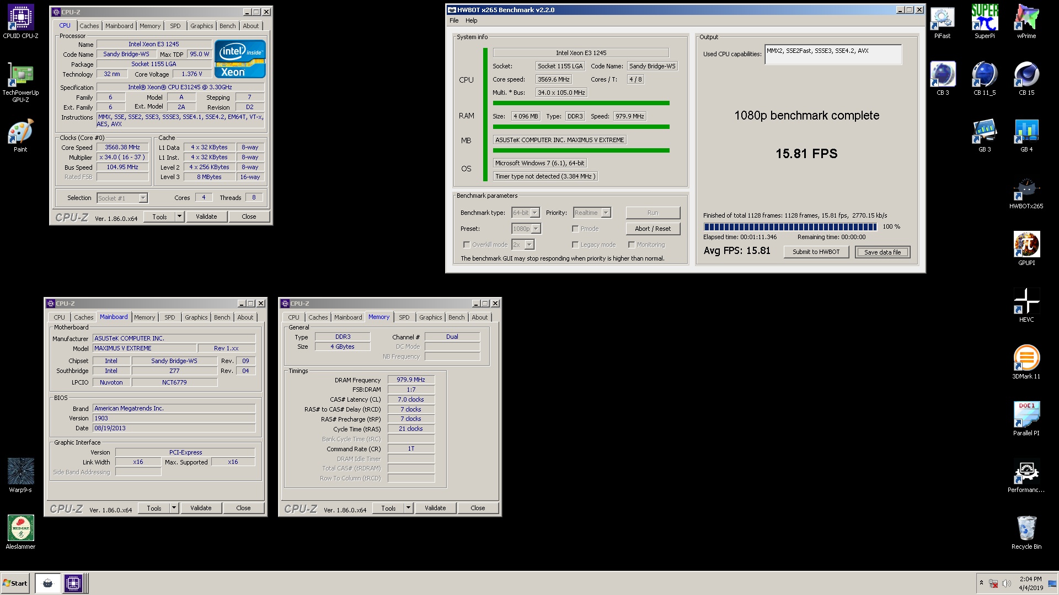Open the Windows Start button
Viewport: 1059px width, 595px height.
click(x=15, y=583)
